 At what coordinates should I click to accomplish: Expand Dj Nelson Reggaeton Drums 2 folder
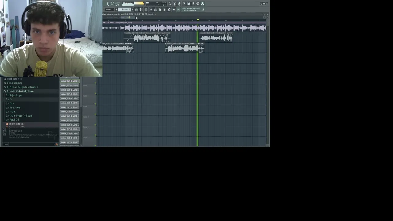(x=22, y=87)
